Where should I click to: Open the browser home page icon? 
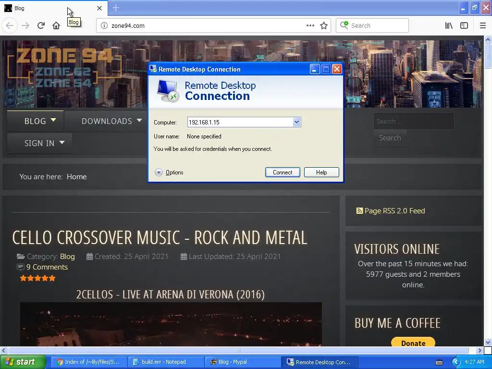point(56,25)
